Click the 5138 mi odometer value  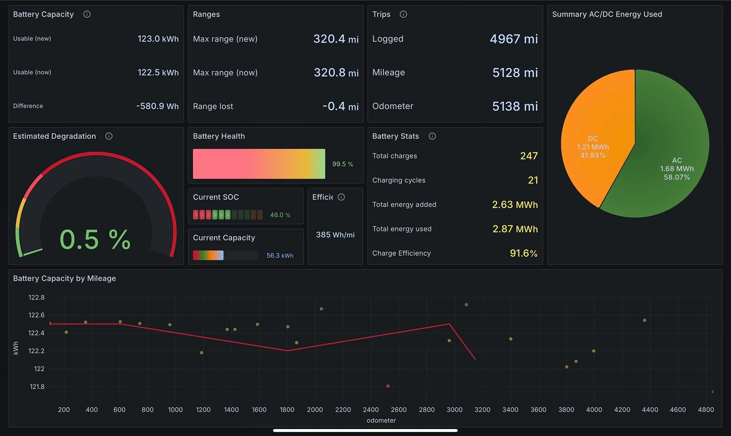point(515,106)
